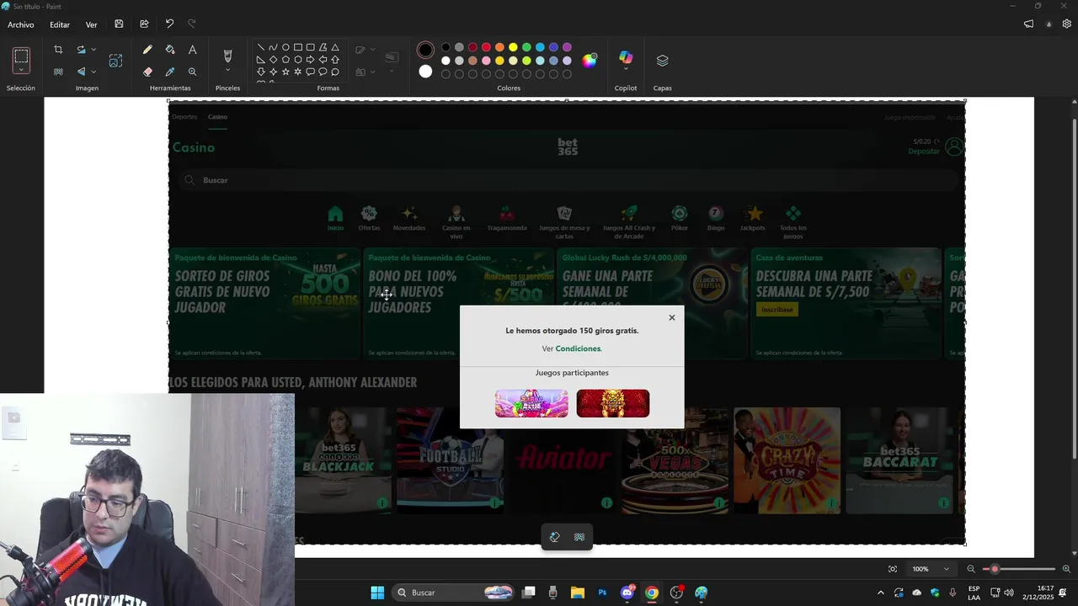This screenshot has width=1078, height=606.
Task: Choose the line shape
Action: pyautogui.click(x=260, y=47)
